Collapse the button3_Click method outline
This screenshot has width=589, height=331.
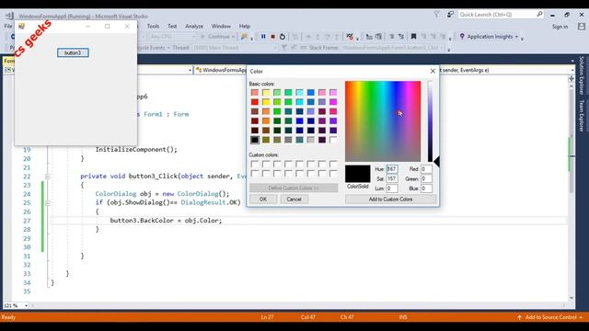coord(48,177)
